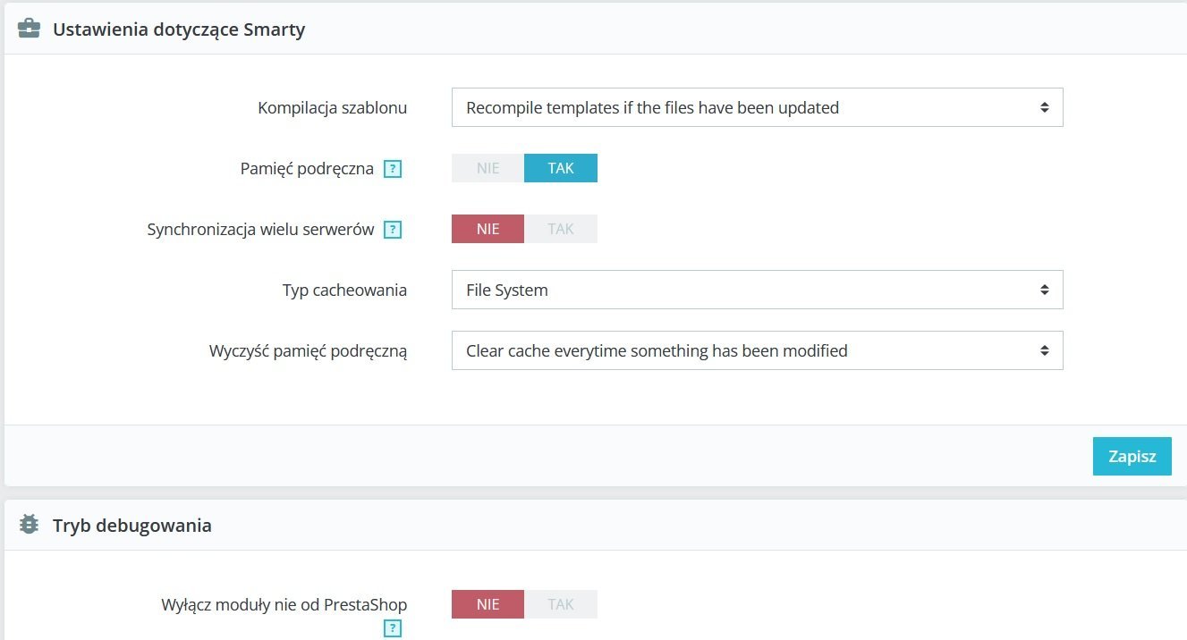Select NIE for Wyłącz moduły nie od PrestaShop

click(x=488, y=604)
